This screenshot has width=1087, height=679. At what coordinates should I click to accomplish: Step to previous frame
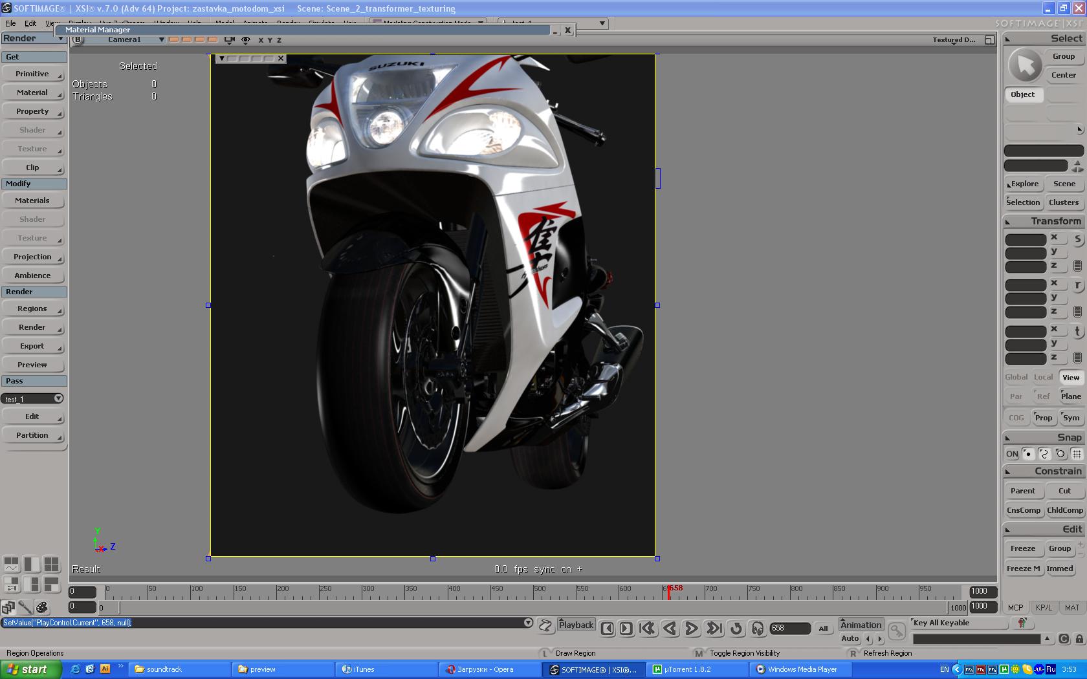tap(607, 628)
